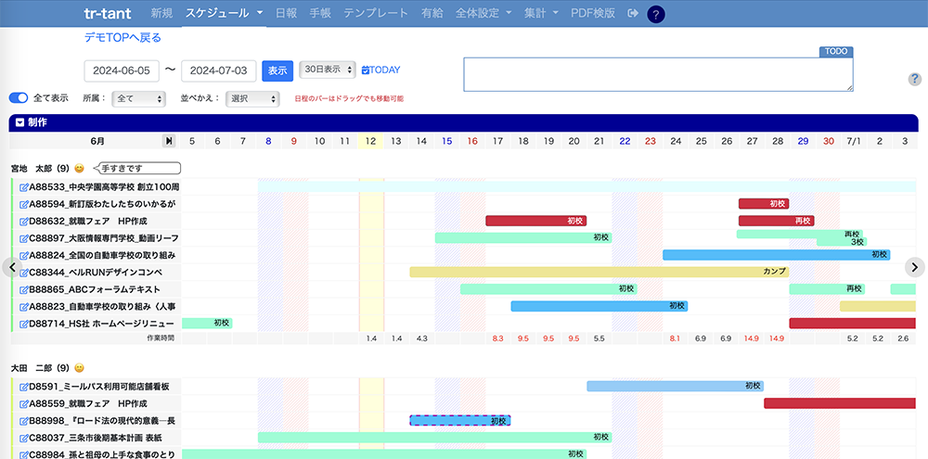Click the highlighted date 12 column header

pyautogui.click(x=370, y=141)
